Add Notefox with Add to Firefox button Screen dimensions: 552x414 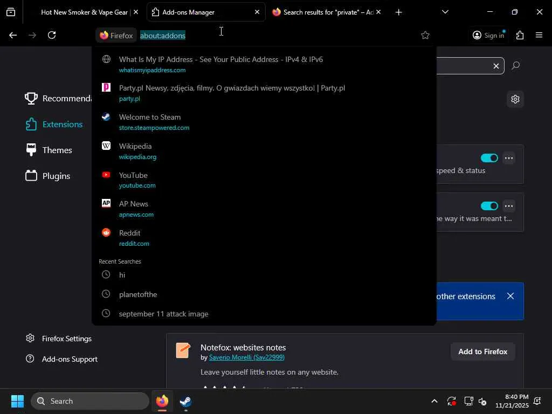tap(482, 351)
